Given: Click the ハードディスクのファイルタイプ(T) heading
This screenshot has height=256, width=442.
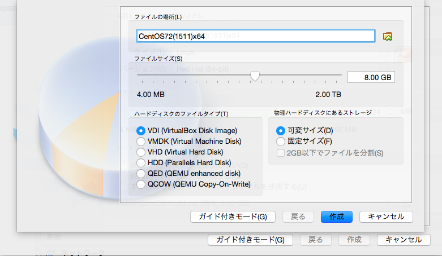Looking at the screenshot, I should (181, 114).
